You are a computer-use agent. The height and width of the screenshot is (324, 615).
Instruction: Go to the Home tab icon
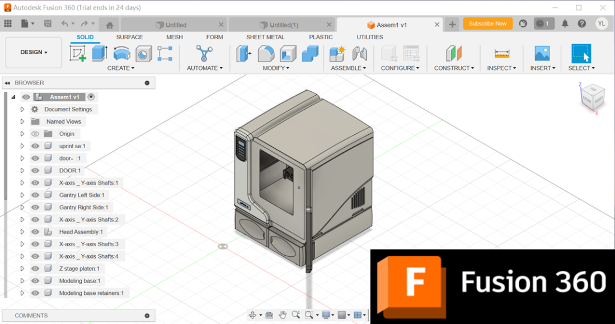pos(110,25)
